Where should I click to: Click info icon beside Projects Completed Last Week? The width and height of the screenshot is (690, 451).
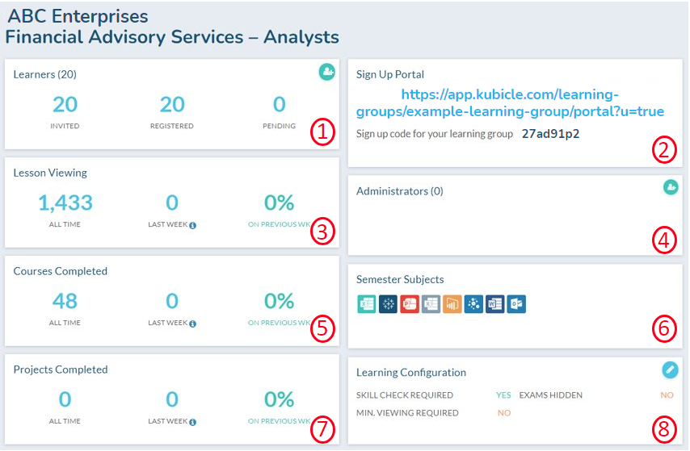coord(193,422)
